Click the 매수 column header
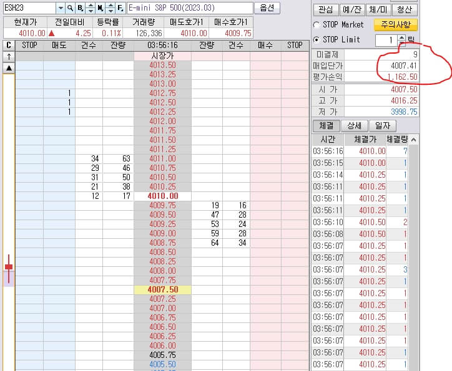This screenshot has width=452, height=371. coord(265,45)
